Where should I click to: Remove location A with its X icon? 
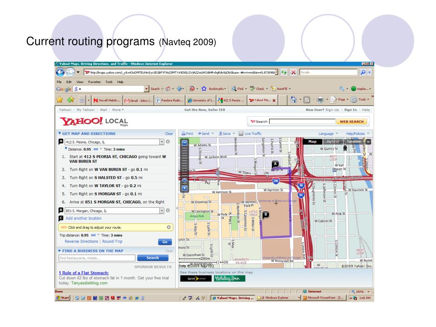[168, 141]
